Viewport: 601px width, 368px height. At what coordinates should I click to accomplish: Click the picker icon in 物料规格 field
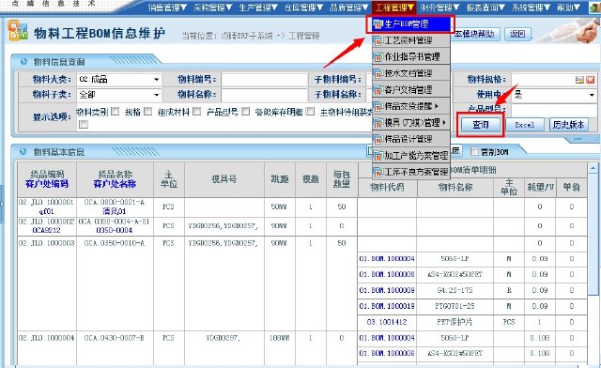[579, 80]
